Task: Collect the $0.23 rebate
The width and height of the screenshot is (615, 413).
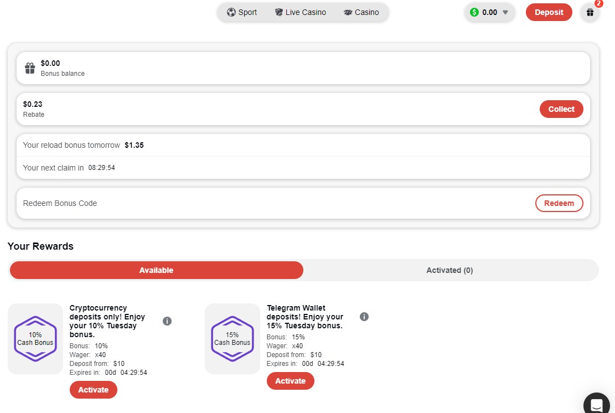Action: [561, 109]
